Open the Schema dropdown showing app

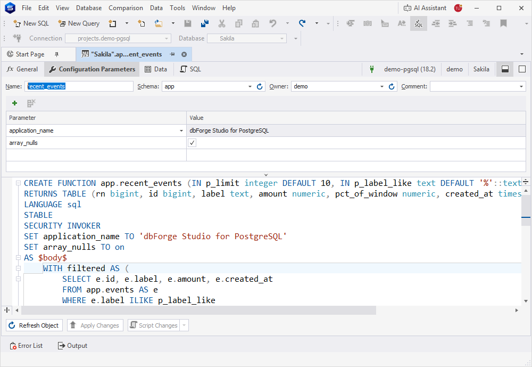coord(250,87)
